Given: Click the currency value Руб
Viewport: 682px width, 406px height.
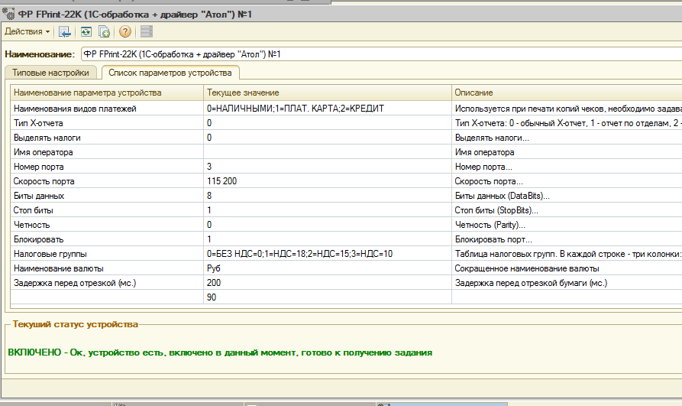Looking at the screenshot, I should [x=214, y=268].
